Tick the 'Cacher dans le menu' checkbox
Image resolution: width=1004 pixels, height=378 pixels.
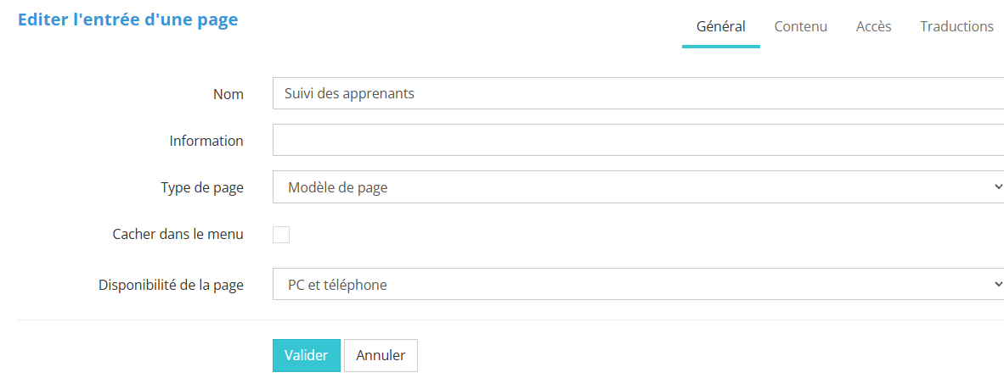point(281,235)
